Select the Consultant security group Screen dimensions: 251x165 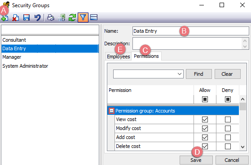(x=50, y=40)
